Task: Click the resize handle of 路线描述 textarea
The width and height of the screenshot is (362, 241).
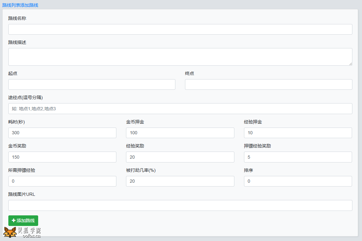Action: point(350,64)
